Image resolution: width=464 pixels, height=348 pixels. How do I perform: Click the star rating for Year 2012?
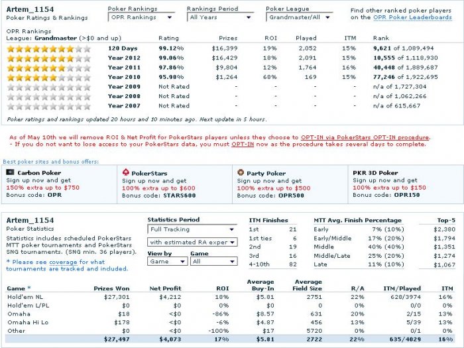point(49,58)
